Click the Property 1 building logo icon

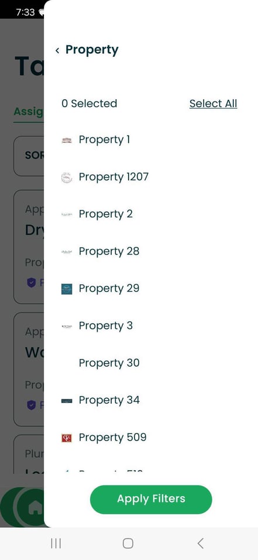[67, 140]
